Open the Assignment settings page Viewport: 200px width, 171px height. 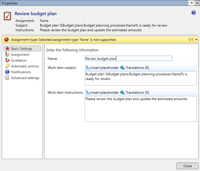(20, 55)
